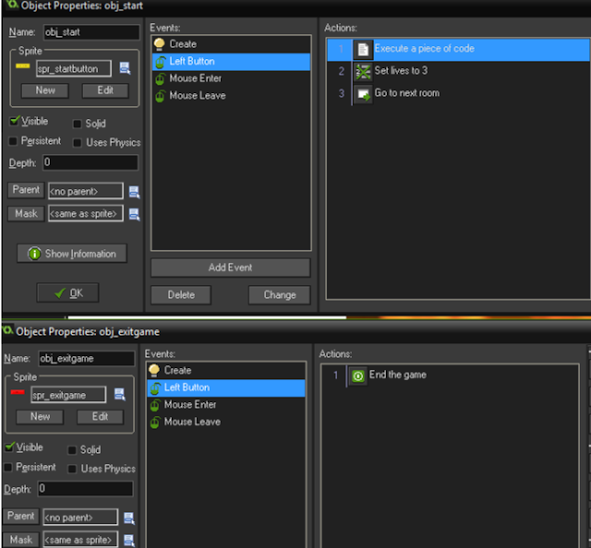
Task: Click Edit sprite button in obj_start
Action: tap(105, 90)
